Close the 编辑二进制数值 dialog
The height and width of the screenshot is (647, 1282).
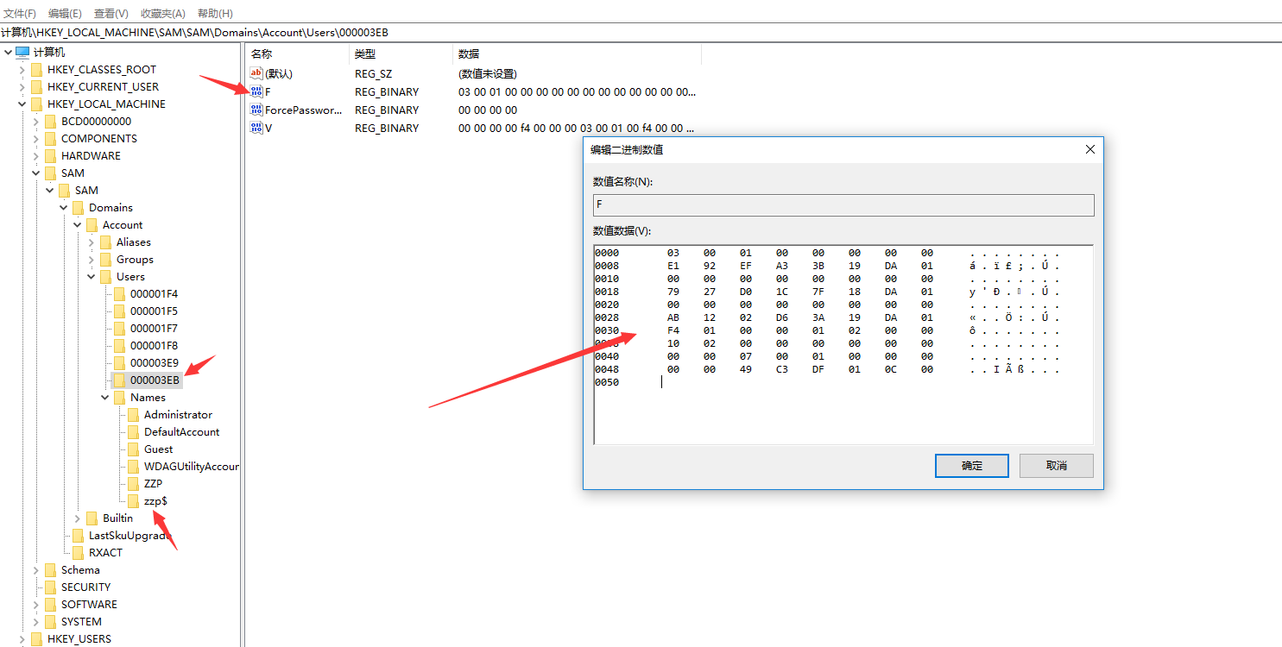pyautogui.click(x=1090, y=149)
